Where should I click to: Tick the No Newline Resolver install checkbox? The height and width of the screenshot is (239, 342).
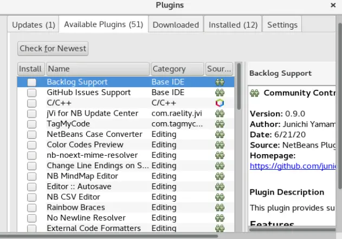pyautogui.click(x=31, y=218)
